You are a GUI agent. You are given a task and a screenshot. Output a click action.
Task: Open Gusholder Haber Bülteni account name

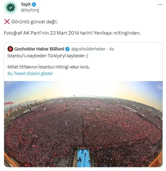click(39, 49)
